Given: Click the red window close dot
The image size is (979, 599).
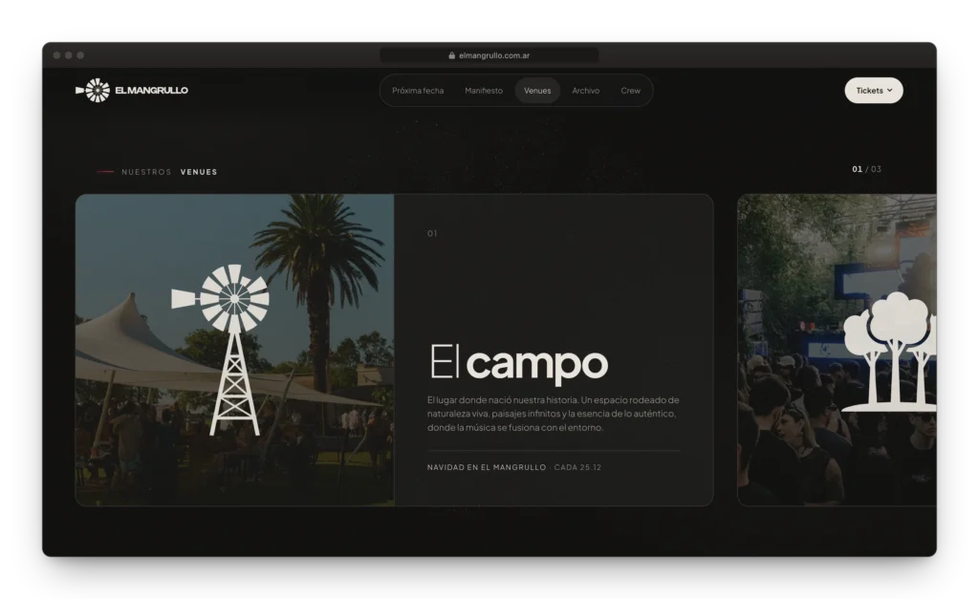Looking at the screenshot, I should point(56,55).
